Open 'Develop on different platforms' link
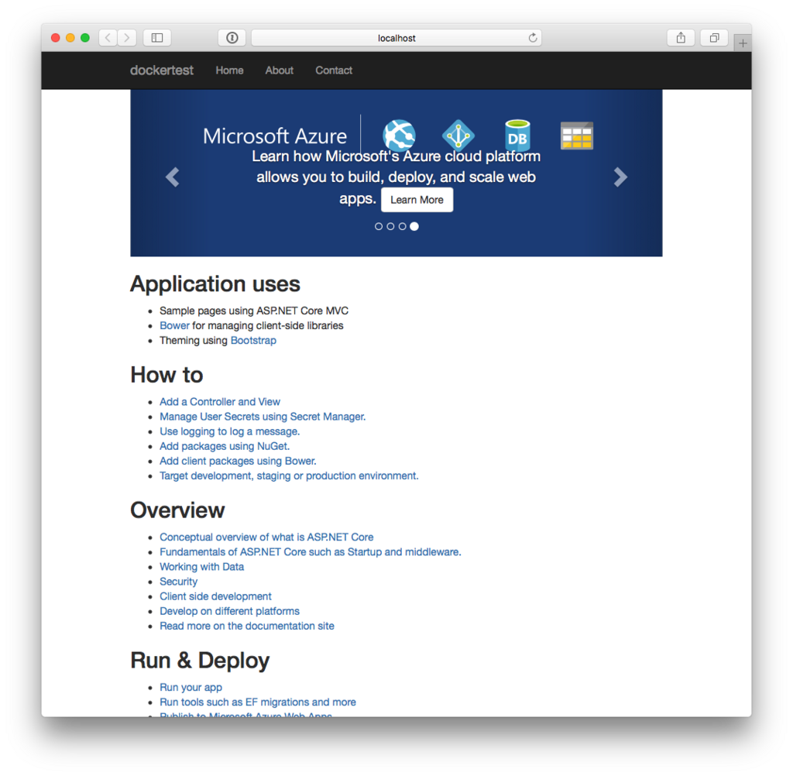Screen dimensions: 793x776 [229, 611]
